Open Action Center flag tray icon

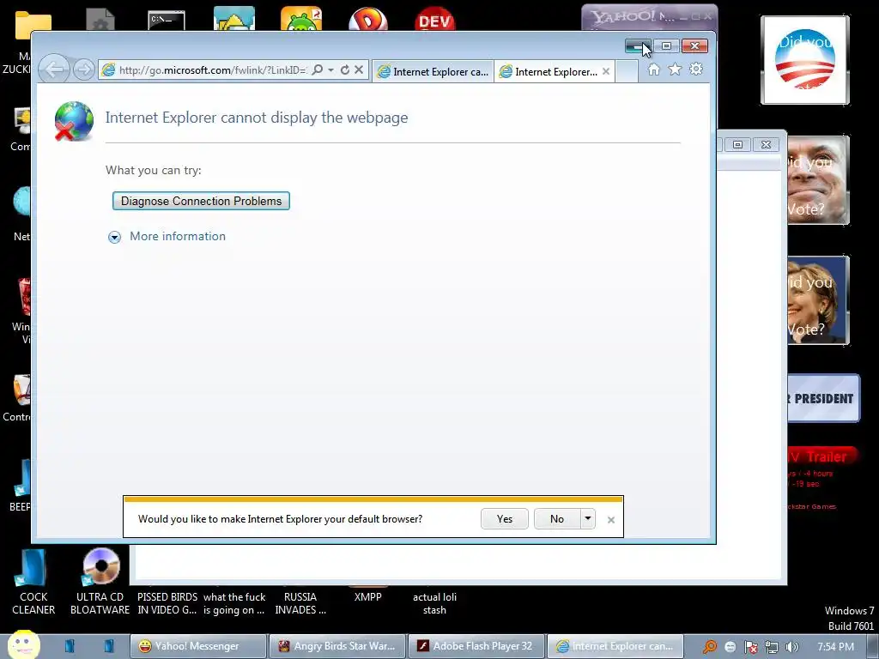[750, 647]
